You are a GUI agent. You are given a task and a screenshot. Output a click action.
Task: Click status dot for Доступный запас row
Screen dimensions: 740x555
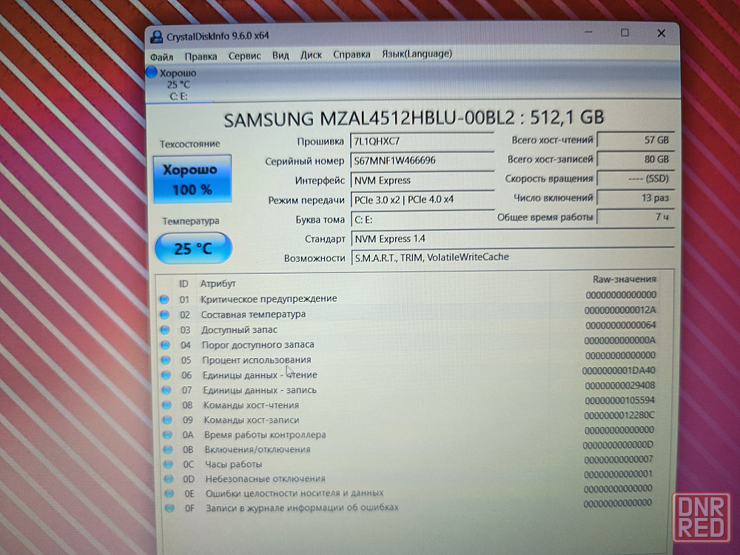coord(165,329)
